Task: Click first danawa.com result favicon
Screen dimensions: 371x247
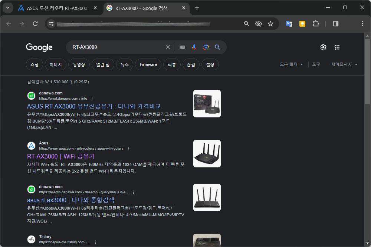Action: click(x=31, y=96)
